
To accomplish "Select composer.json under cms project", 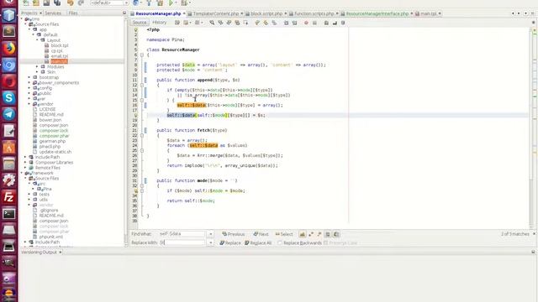I will point(54,125).
